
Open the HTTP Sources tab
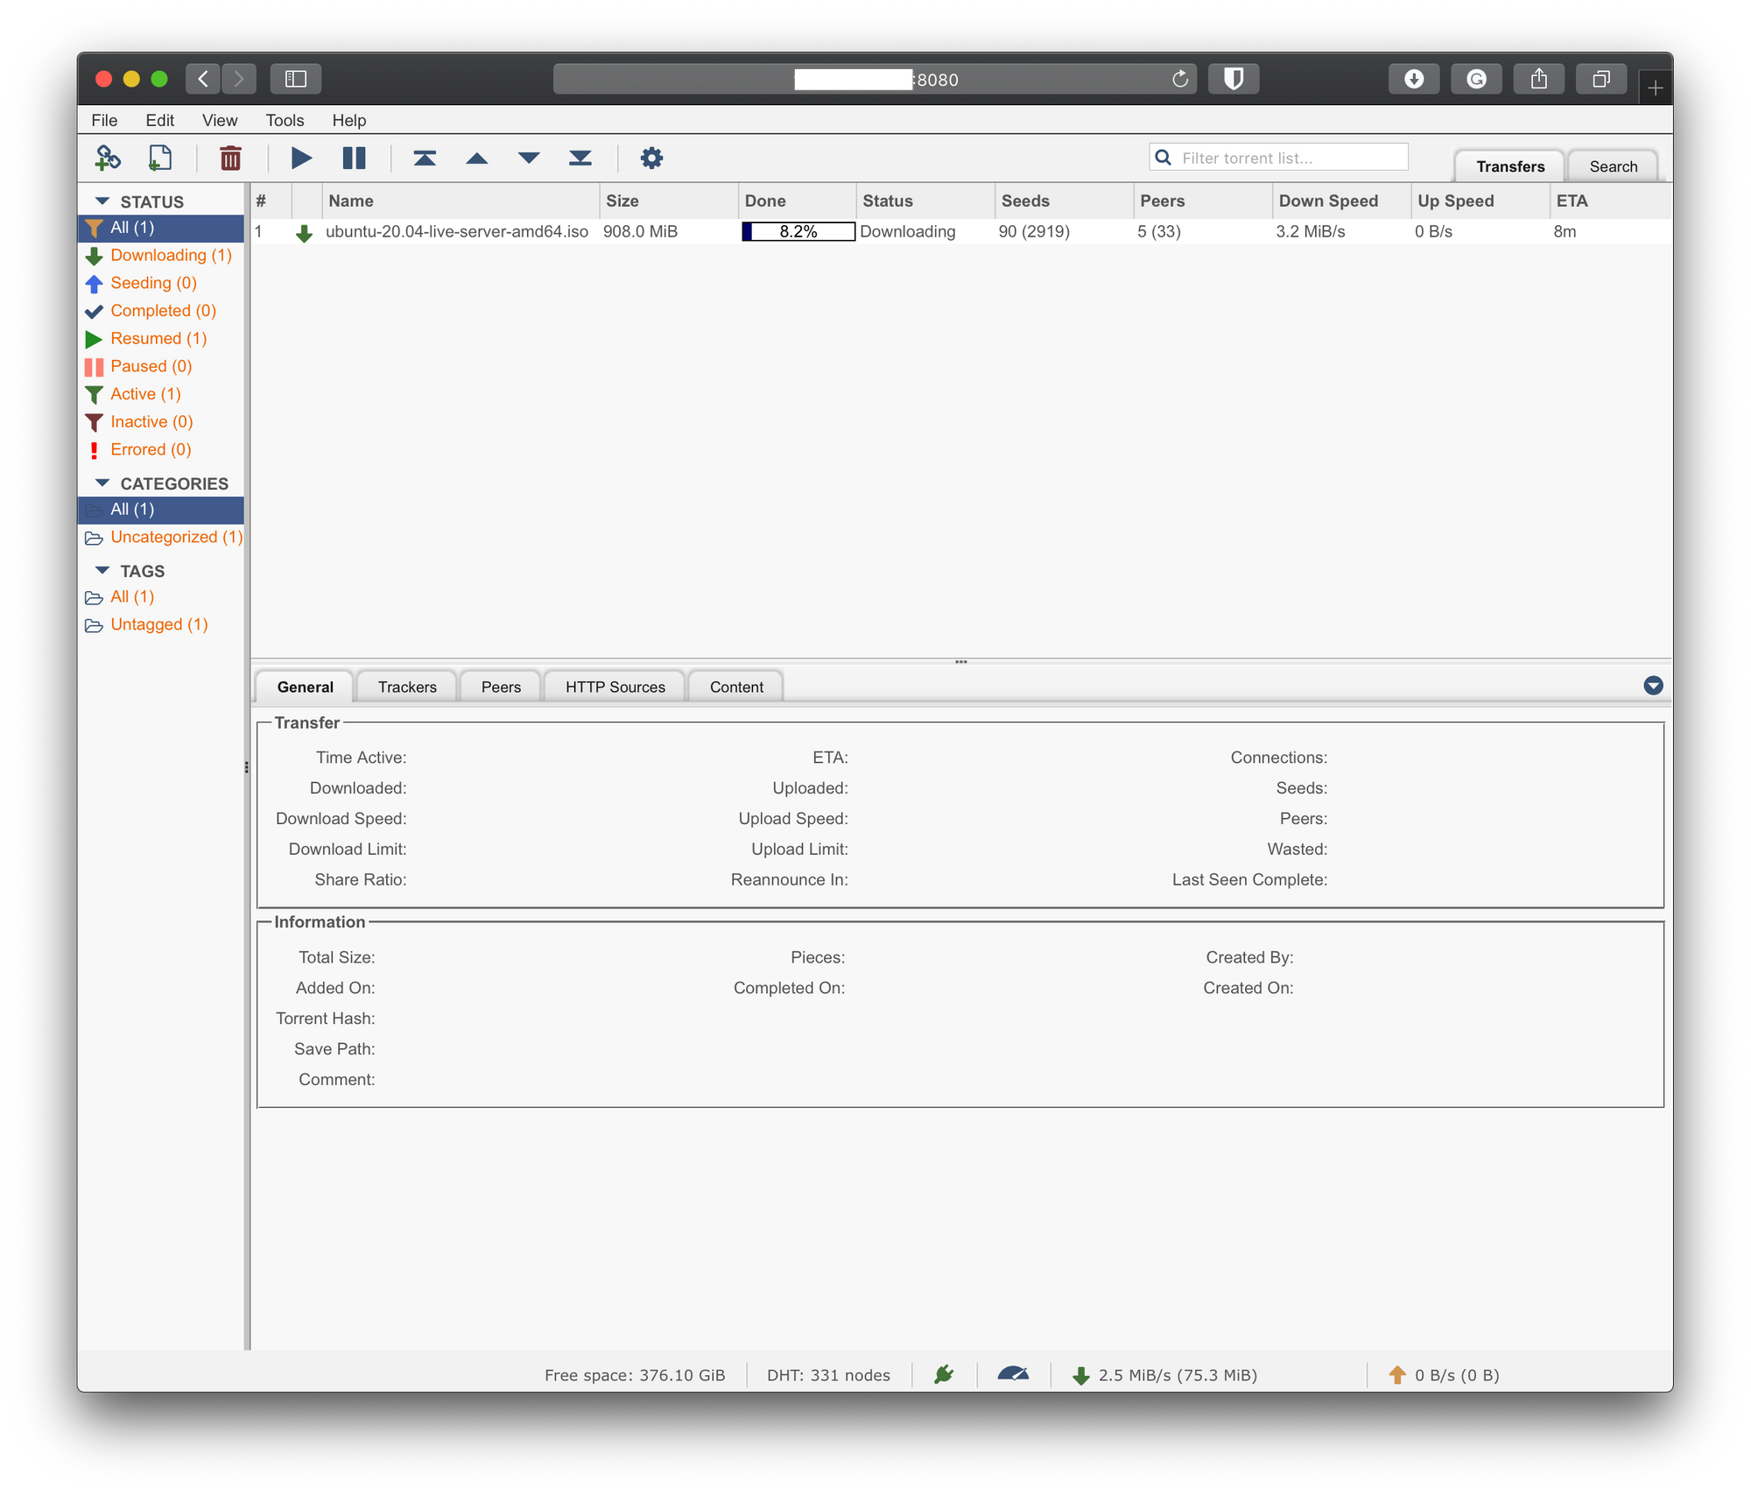pyautogui.click(x=615, y=687)
